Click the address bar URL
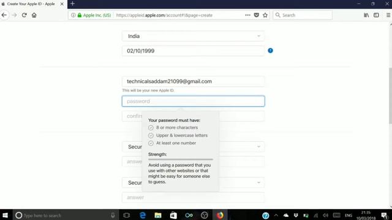This screenshot has height=220, width=392. (x=164, y=15)
